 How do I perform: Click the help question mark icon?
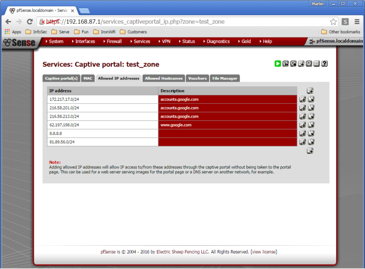325,64
